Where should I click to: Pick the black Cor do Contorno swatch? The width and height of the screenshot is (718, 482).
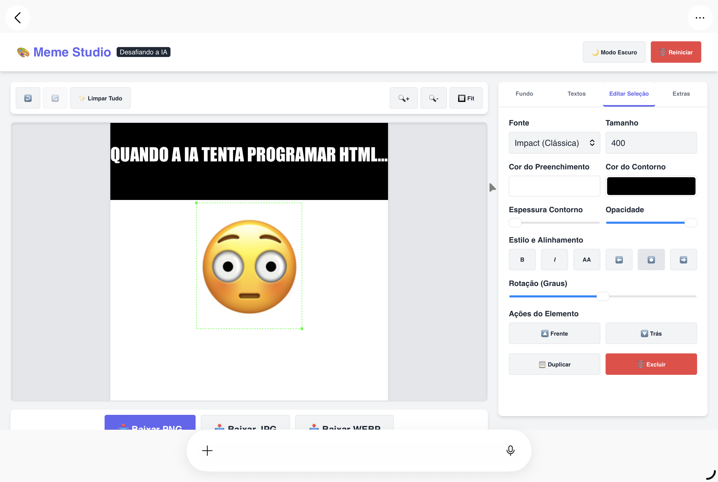(651, 186)
